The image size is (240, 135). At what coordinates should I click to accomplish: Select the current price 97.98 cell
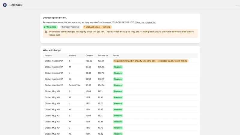(88, 79)
